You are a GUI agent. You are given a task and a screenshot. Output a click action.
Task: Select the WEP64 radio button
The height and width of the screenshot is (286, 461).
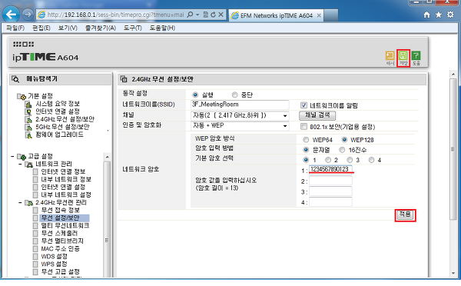coord(306,139)
